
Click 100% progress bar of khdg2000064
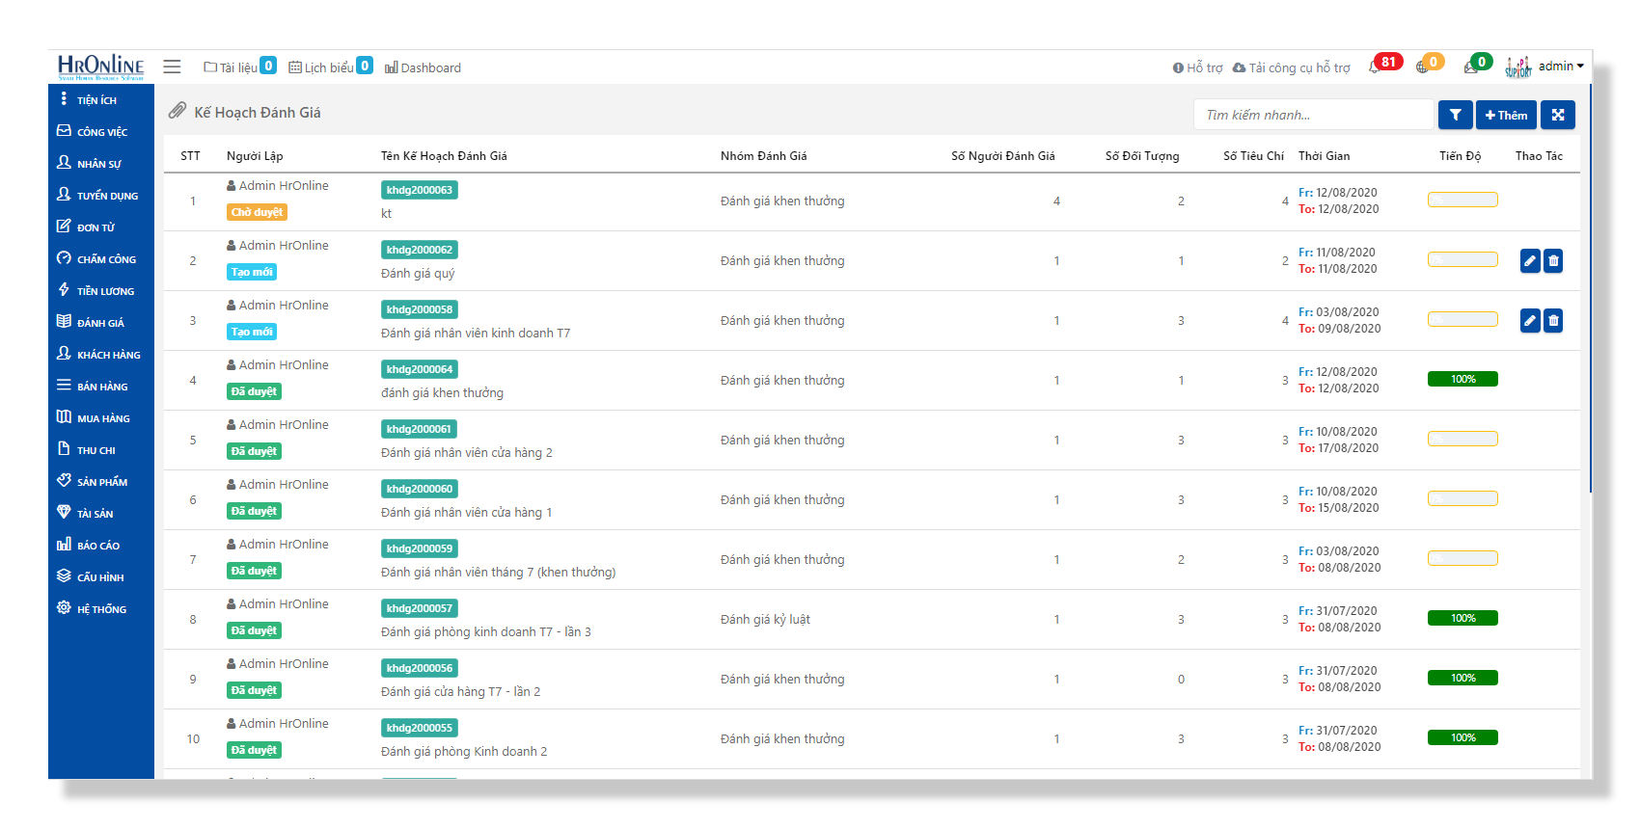click(1462, 379)
